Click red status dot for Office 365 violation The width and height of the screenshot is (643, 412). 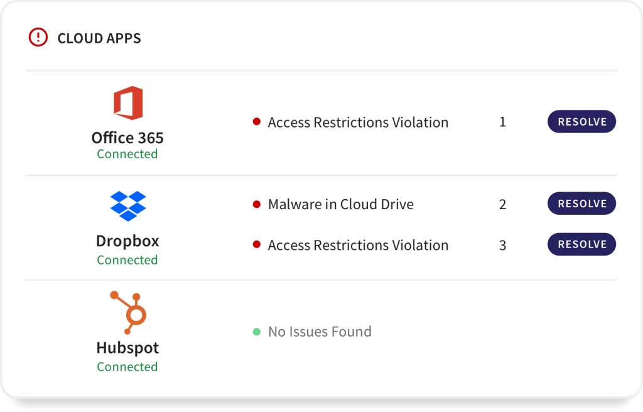point(256,122)
